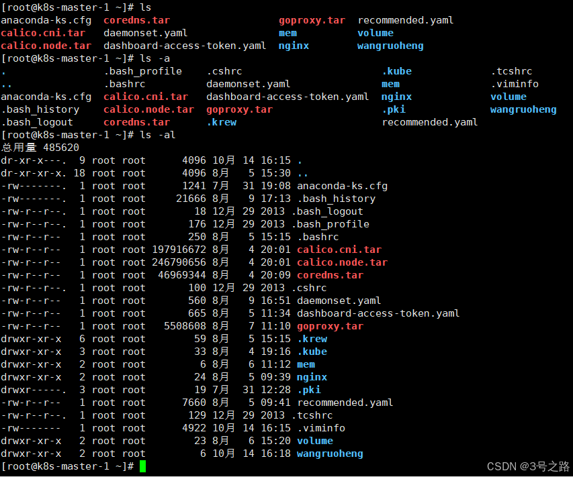
Task: Select timestamp 11:10 of goproxy.tar
Action: click(276, 326)
